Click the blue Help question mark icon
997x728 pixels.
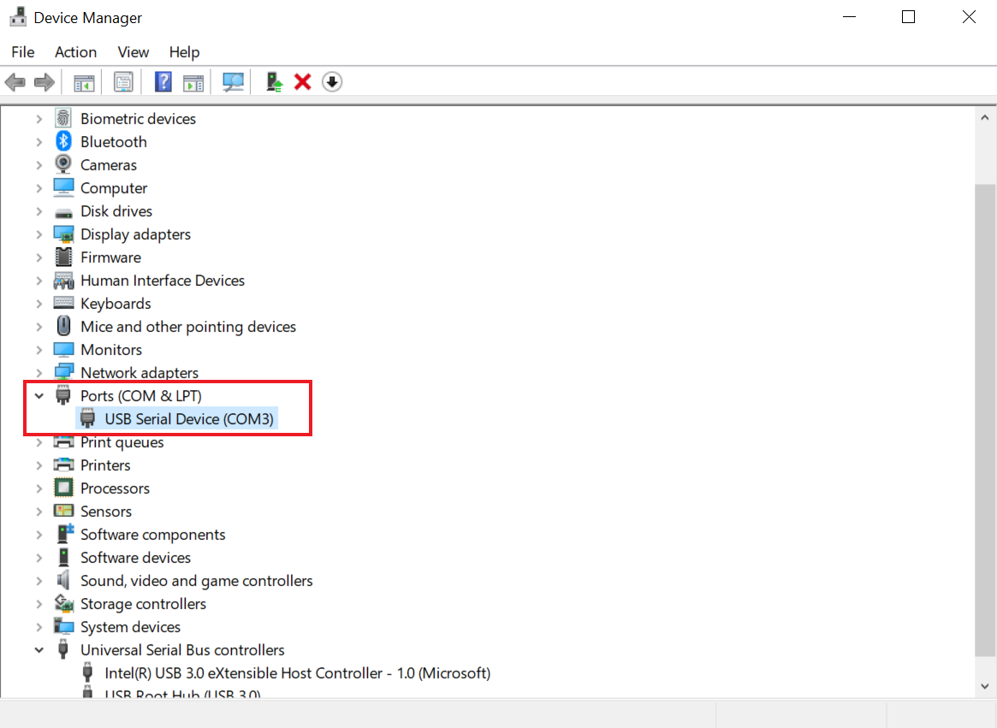[163, 82]
